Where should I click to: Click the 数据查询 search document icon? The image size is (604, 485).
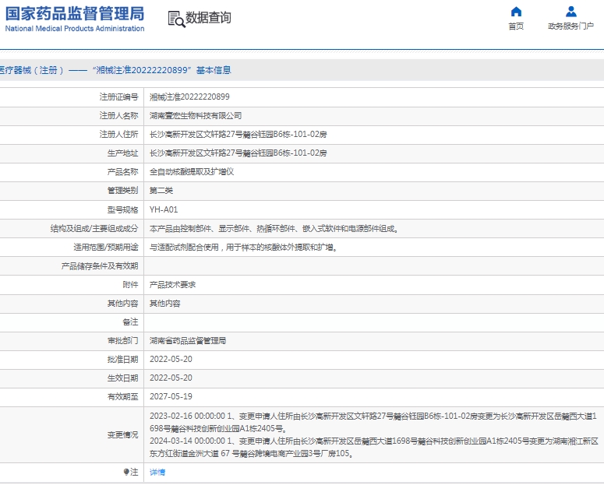tap(176, 19)
